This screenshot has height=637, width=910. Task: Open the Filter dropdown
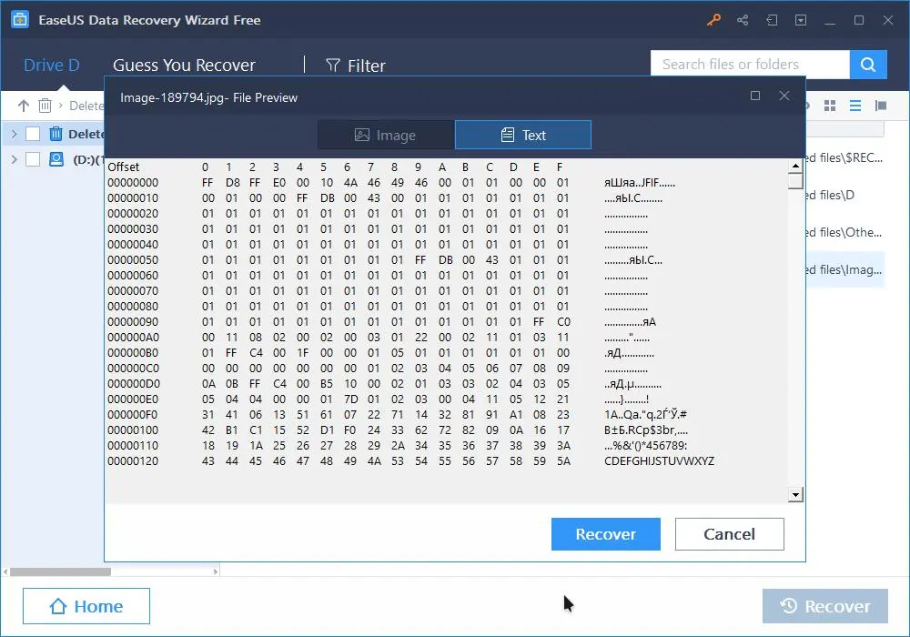355,66
